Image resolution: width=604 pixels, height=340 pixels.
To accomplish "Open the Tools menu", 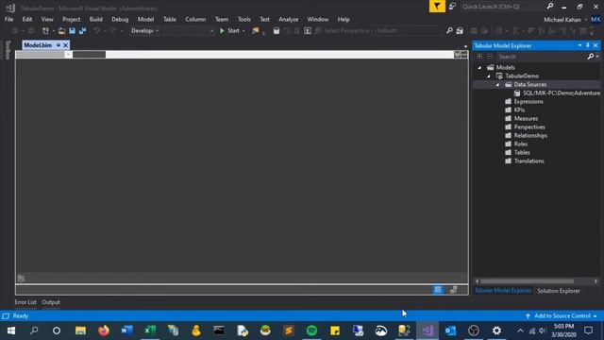I will tap(243, 19).
